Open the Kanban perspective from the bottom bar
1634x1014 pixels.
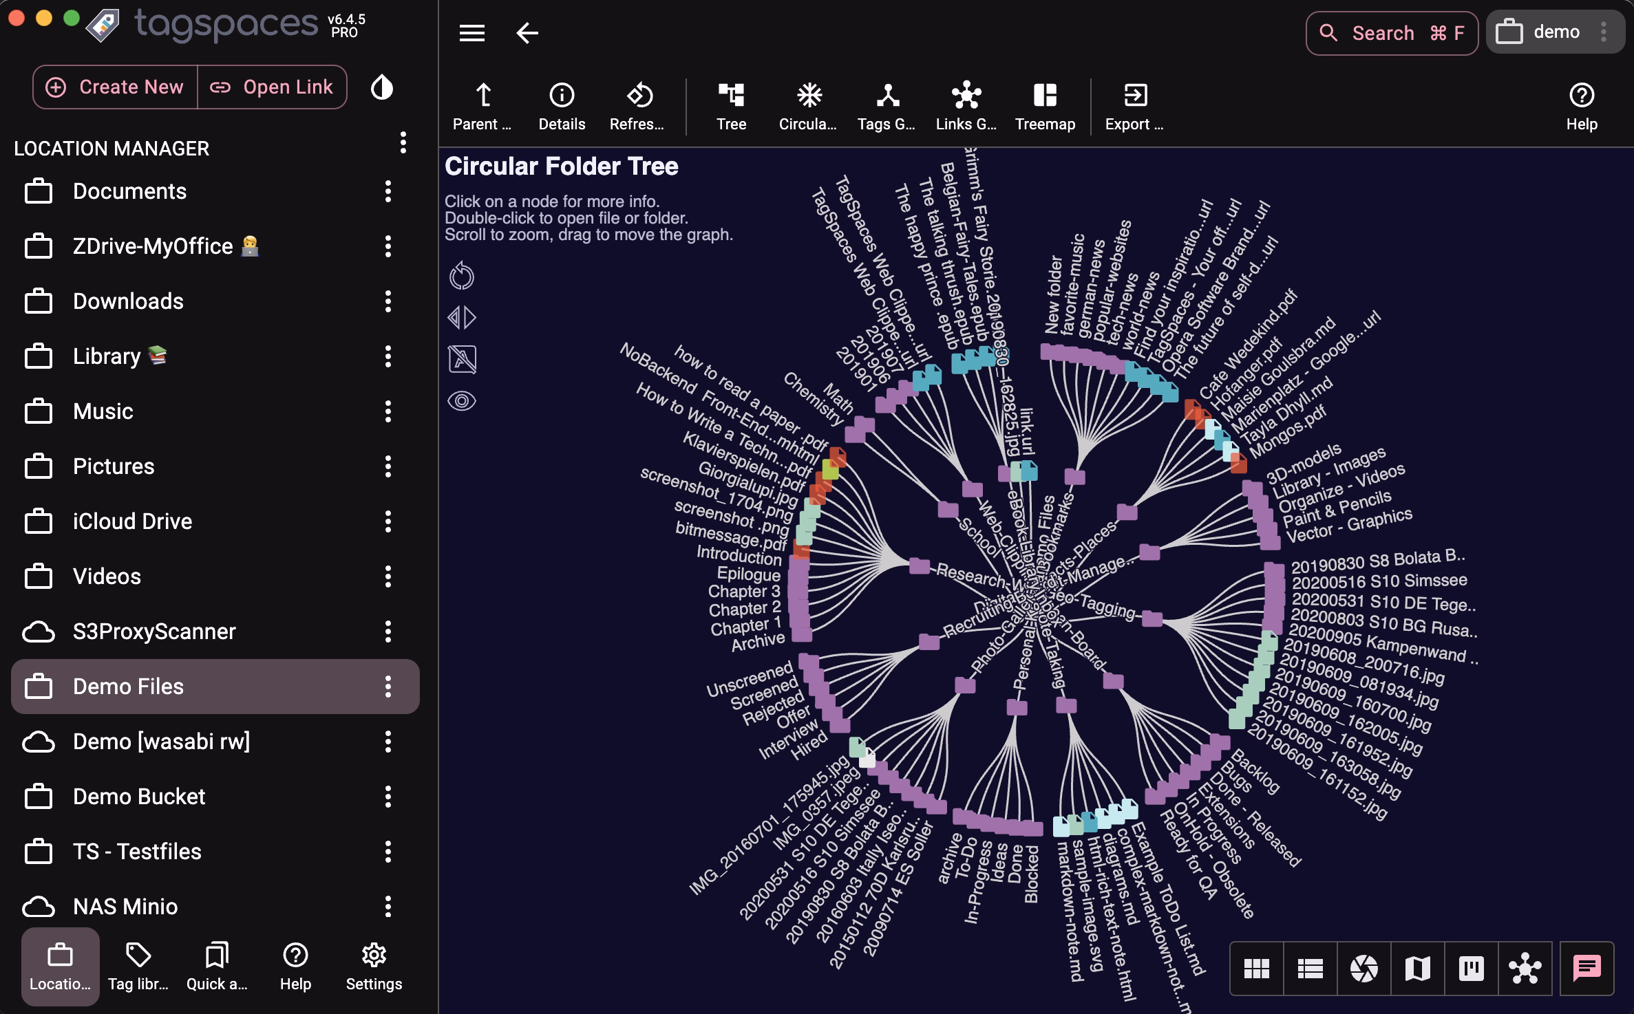[x=1469, y=967]
